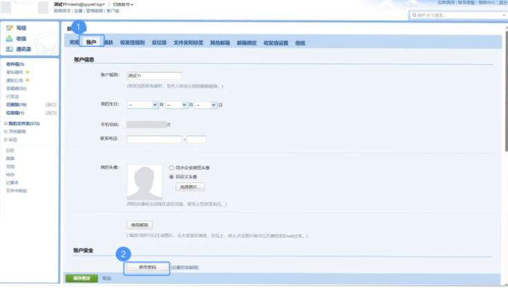This screenshot has height=288, width=508.
Task: Expand the 我的文件夹 tree node
Action: coord(6,124)
